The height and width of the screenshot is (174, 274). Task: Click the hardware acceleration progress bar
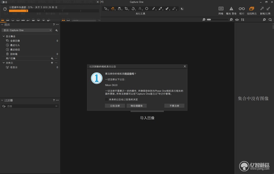pos(54,11)
